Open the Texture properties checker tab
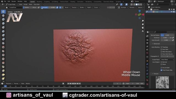 [147, 84]
